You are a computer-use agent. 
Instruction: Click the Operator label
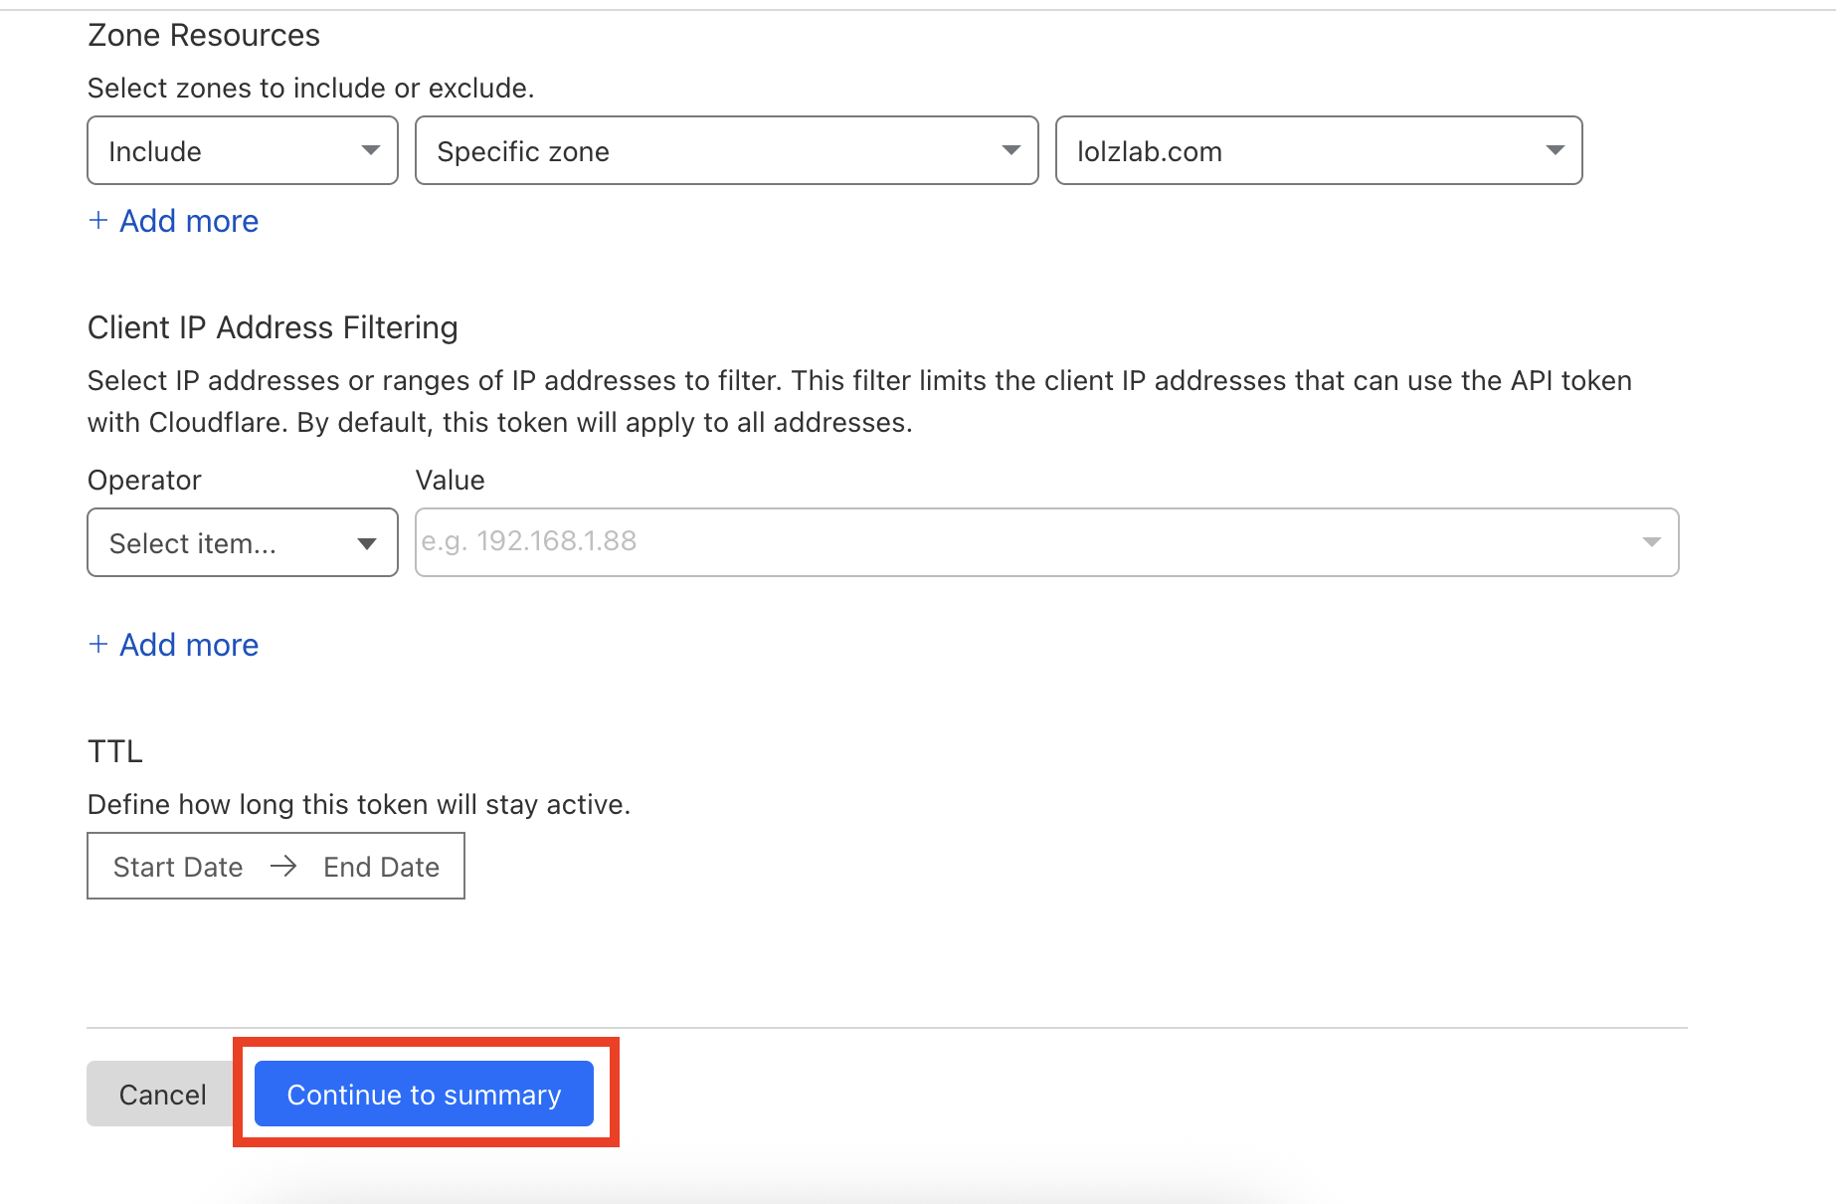click(144, 480)
